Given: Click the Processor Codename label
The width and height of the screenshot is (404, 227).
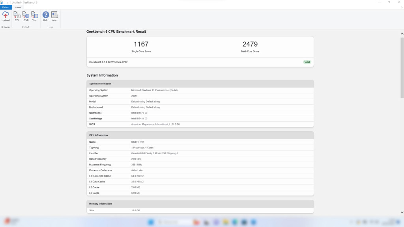Looking at the screenshot, I should click(101, 170).
